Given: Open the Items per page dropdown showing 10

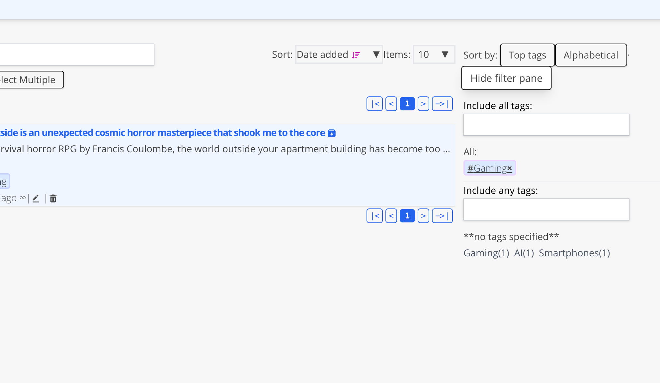Looking at the screenshot, I should (434, 55).
